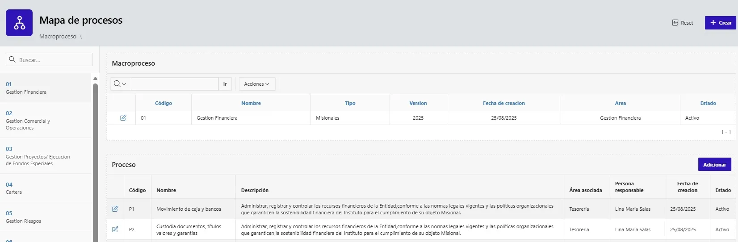Click the P1 row description text

(x=397, y=209)
